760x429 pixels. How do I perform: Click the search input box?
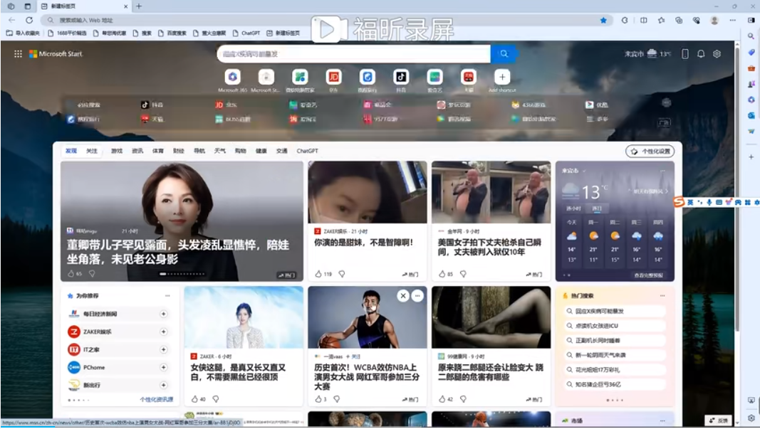click(353, 54)
